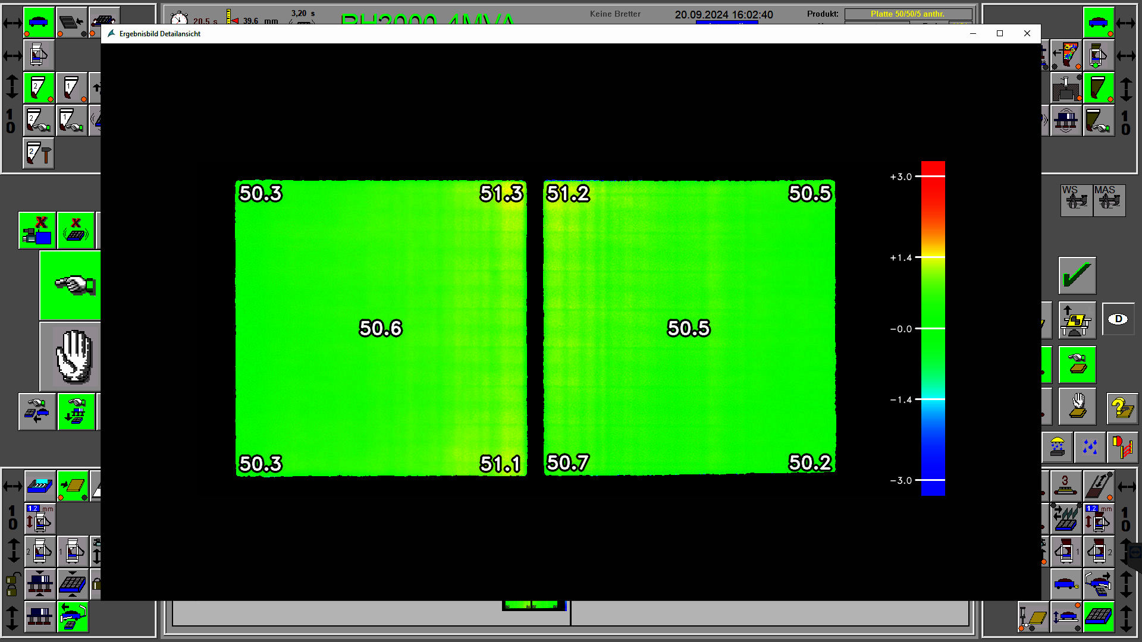Open the MAS pliers tool button

1109,200
